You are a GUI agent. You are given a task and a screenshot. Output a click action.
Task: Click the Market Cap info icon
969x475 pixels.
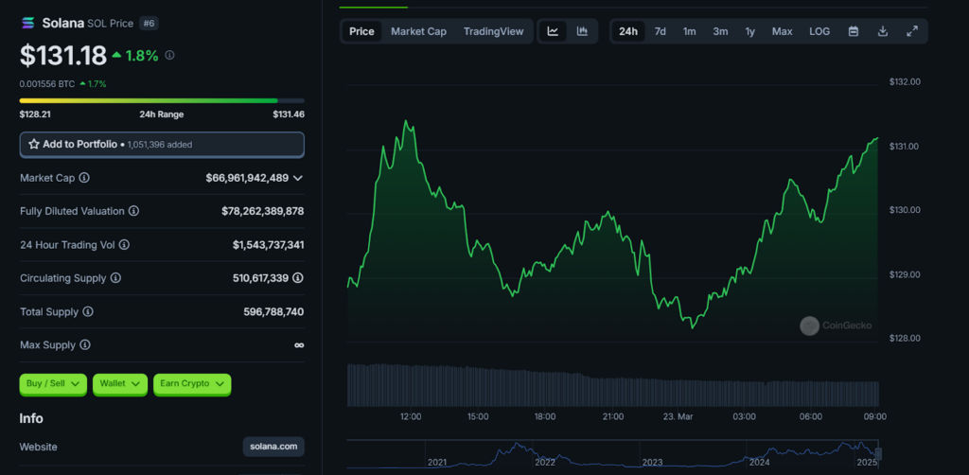click(84, 178)
